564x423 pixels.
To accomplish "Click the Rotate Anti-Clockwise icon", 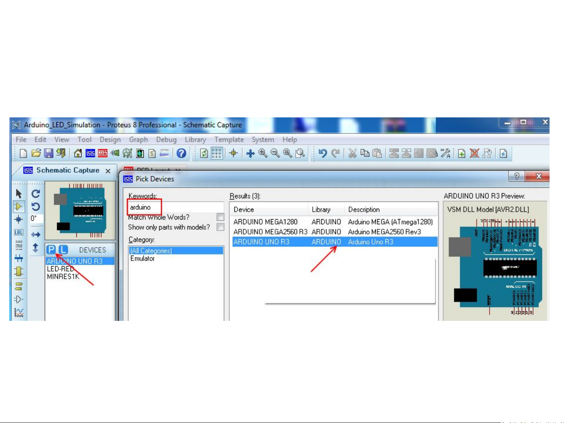I will click(36, 206).
